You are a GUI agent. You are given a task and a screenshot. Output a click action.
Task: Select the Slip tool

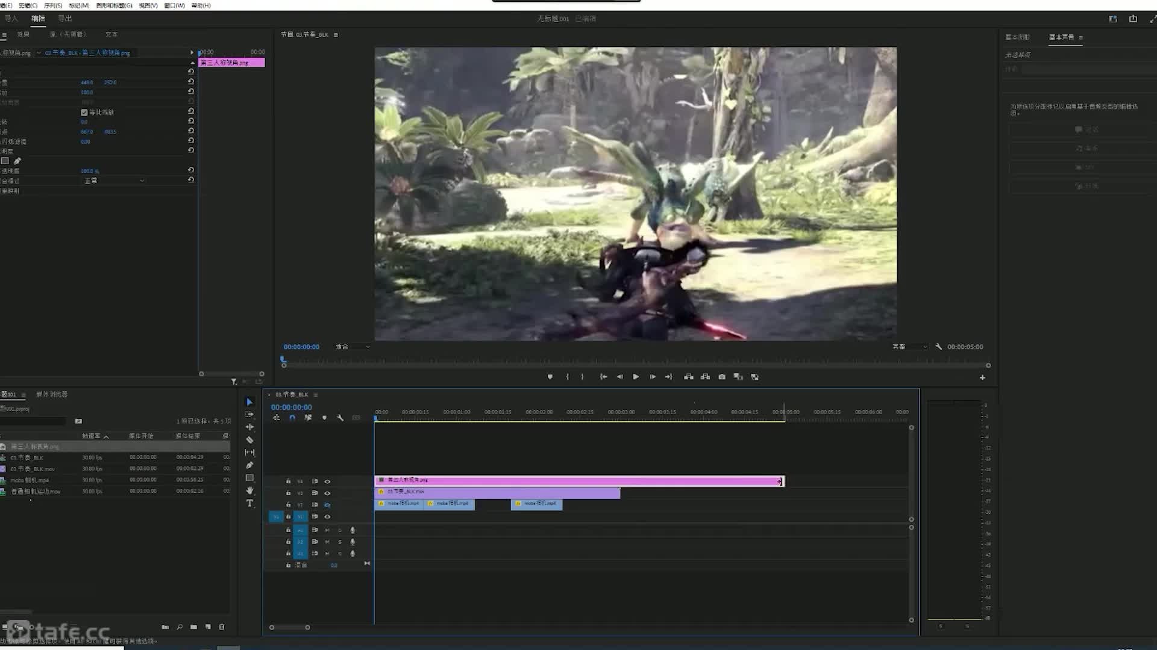[x=249, y=453]
